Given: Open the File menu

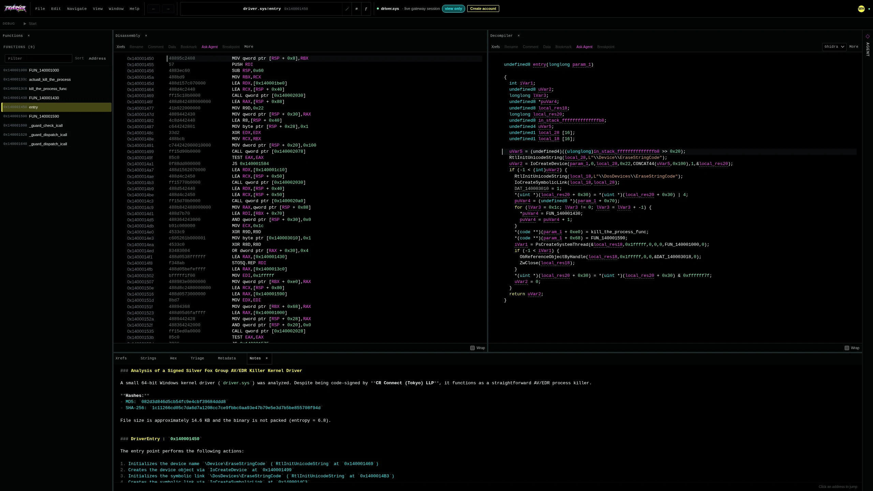Looking at the screenshot, I should (x=40, y=9).
